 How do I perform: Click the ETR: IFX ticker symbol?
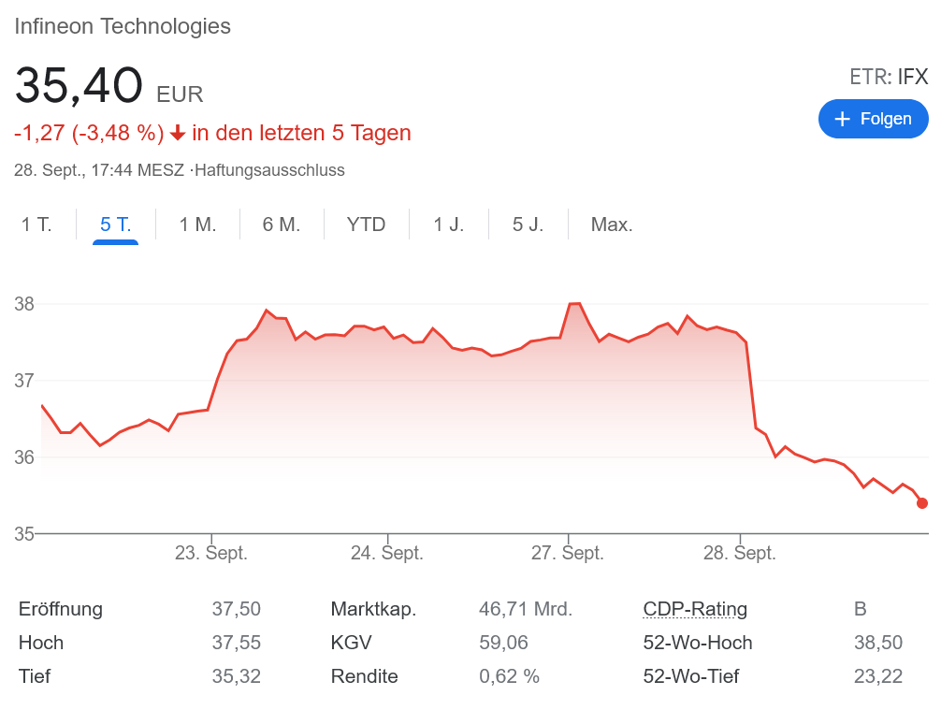pos(888,77)
